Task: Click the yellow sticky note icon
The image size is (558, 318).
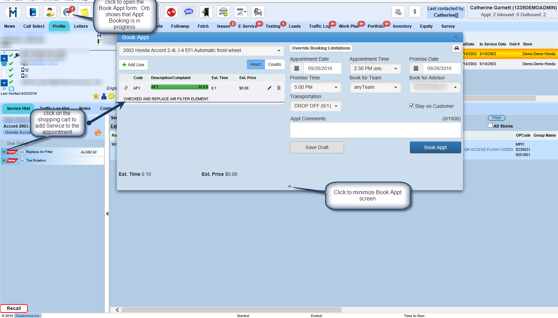Action: click(84, 12)
